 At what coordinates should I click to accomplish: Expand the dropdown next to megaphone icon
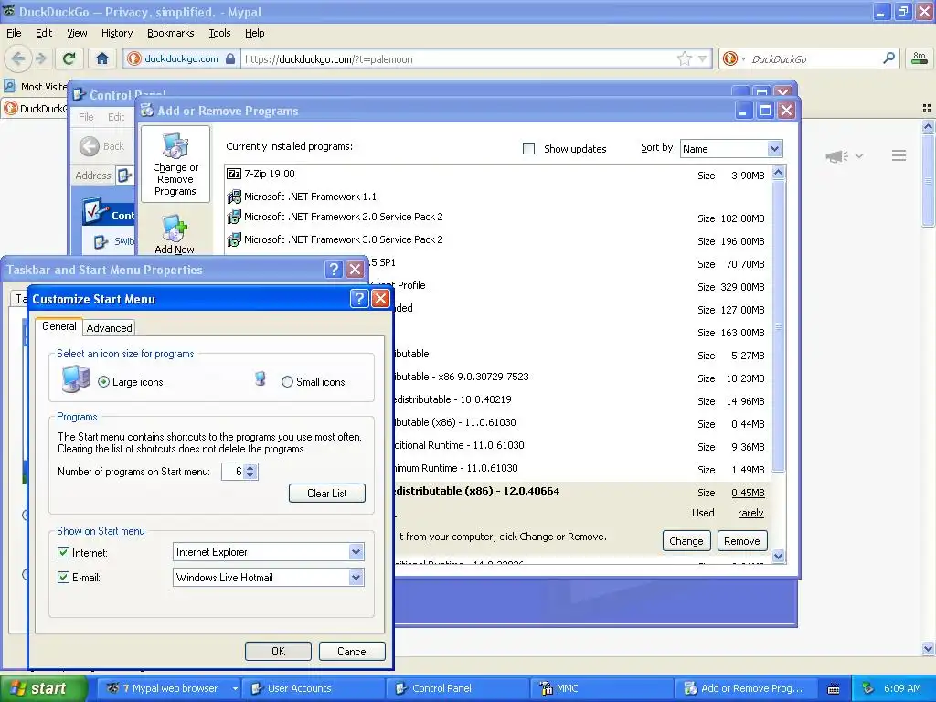click(x=859, y=155)
